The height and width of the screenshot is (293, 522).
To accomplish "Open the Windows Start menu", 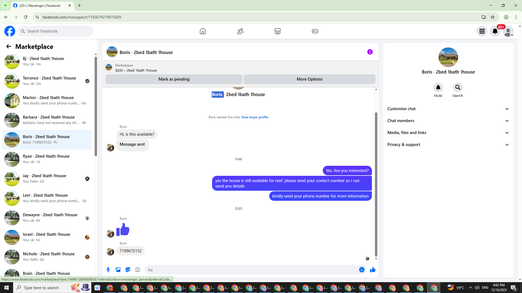I will [7, 288].
